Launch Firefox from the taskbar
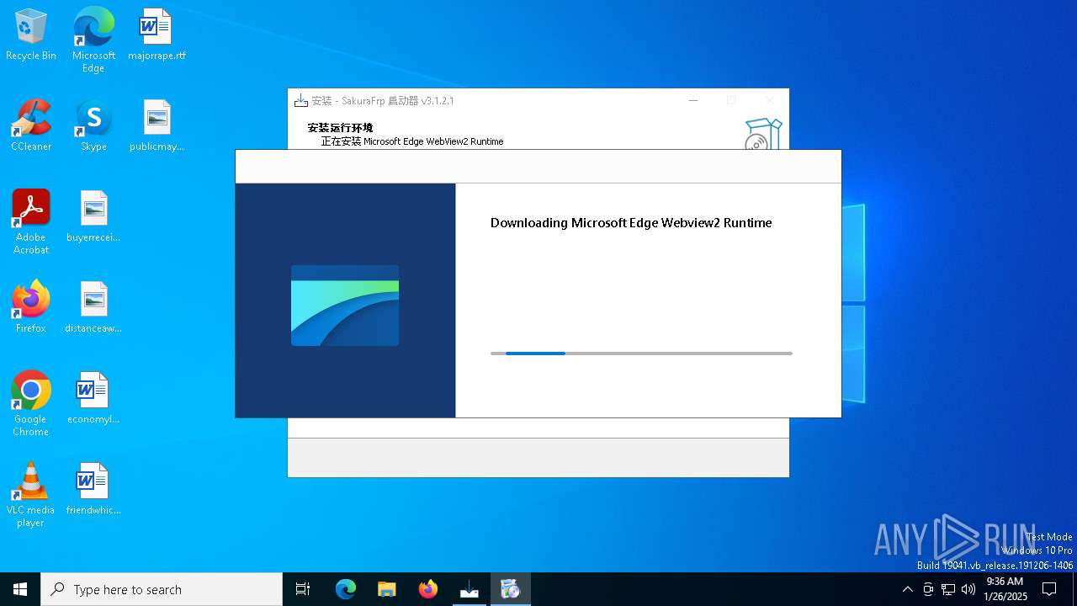Viewport: 1077px width, 606px height. (428, 589)
